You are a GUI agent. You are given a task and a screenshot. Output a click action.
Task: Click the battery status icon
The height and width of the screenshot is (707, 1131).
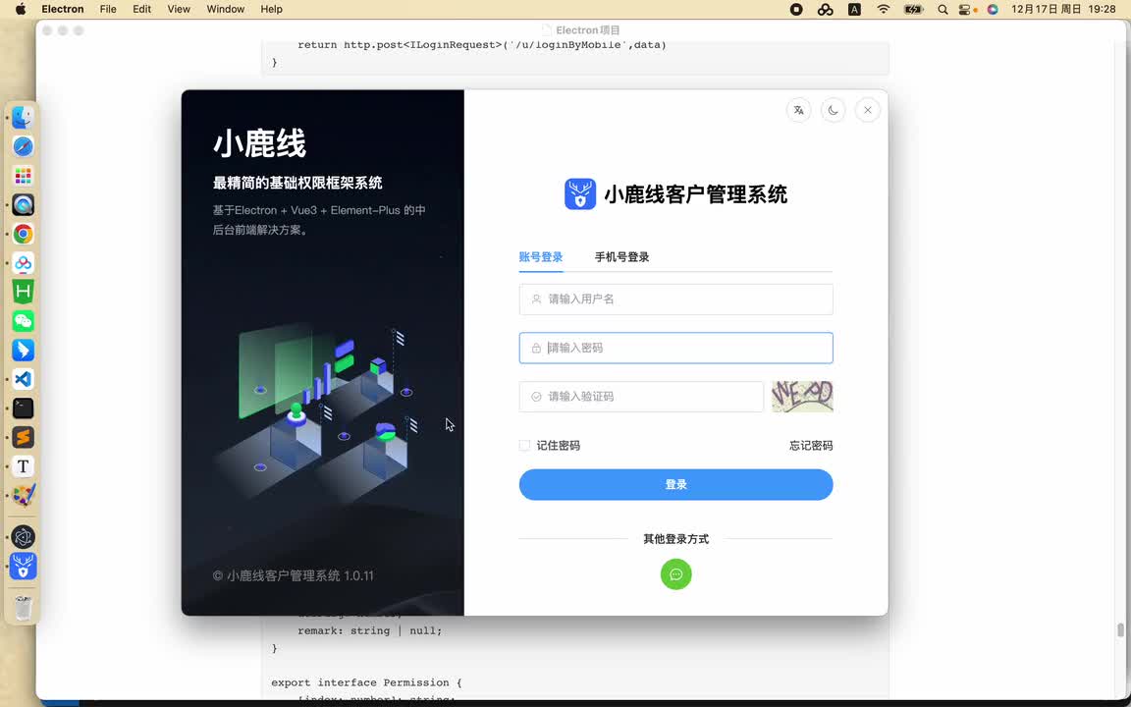913,9
